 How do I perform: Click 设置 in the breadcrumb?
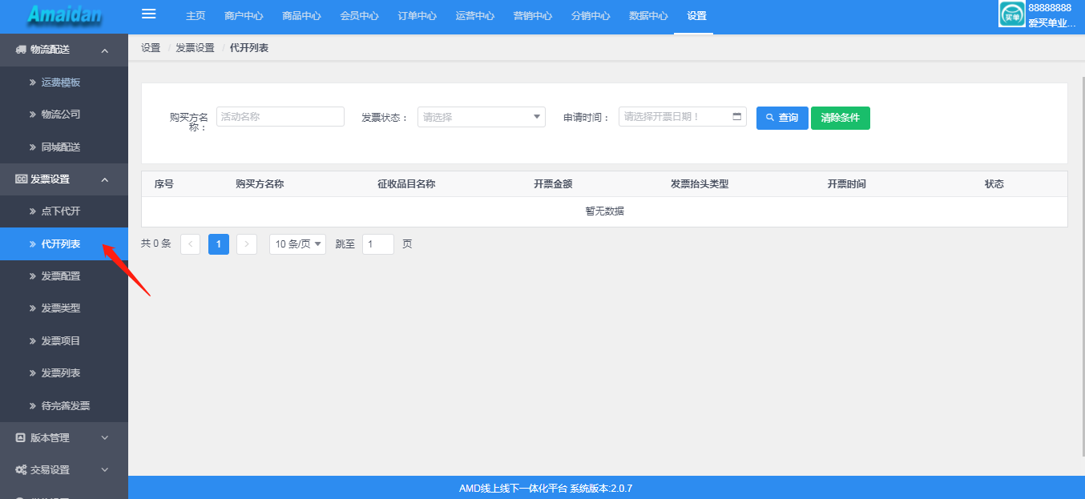pos(151,48)
